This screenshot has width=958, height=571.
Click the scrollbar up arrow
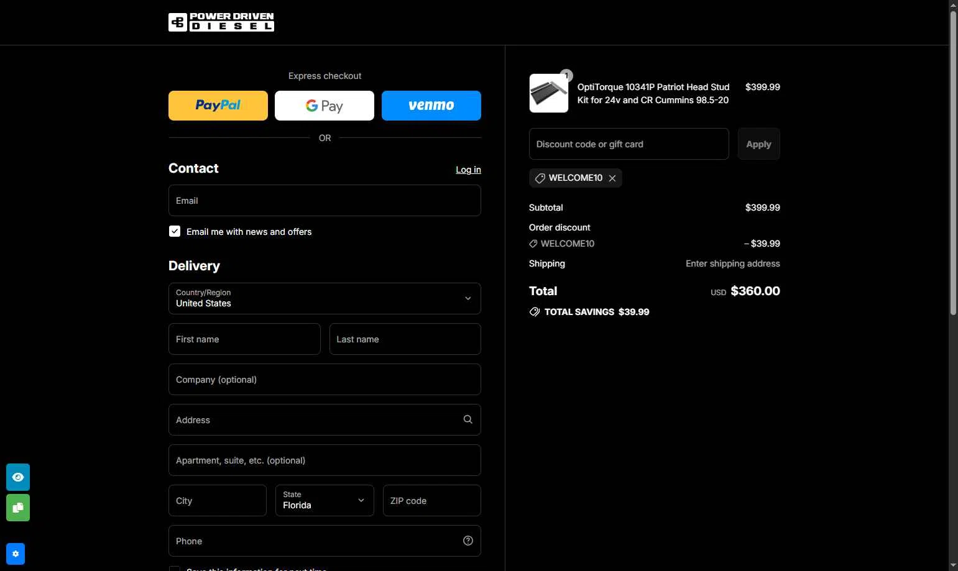pyautogui.click(x=953, y=5)
